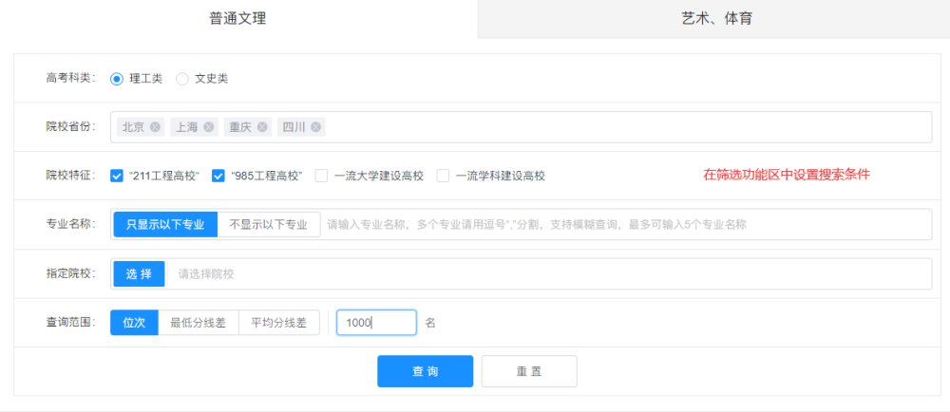Image resolution: width=950 pixels, height=412 pixels.
Task: Select the 平均分线差 query range option
Action: pyautogui.click(x=278, y=323)
